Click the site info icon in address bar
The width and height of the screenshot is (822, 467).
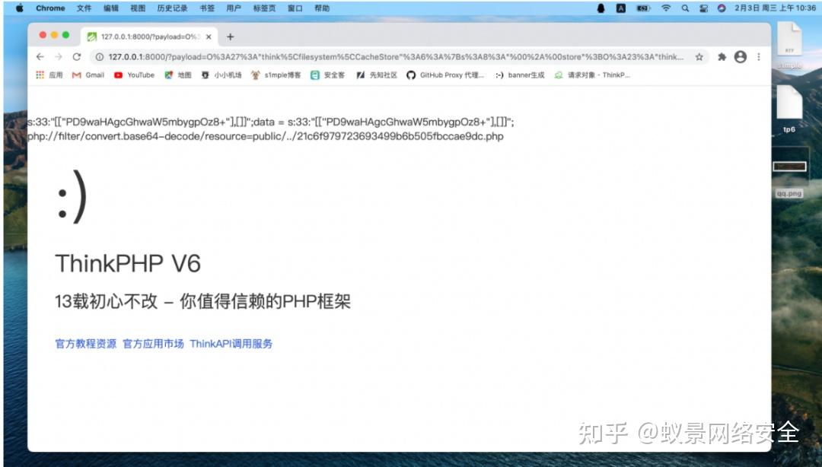(x=99, y=57)
